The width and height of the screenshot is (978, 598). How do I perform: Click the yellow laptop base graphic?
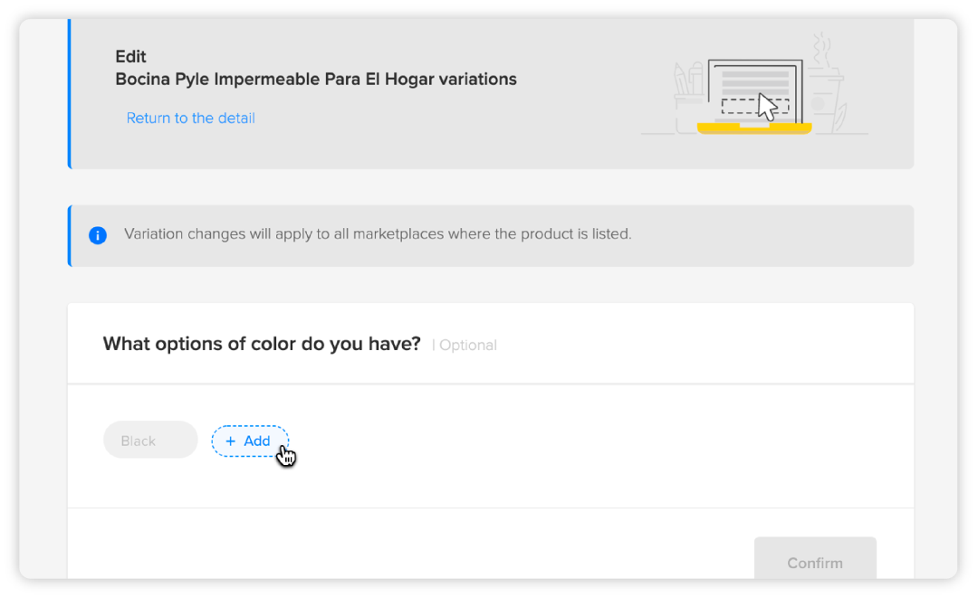(x=753, y=128)
